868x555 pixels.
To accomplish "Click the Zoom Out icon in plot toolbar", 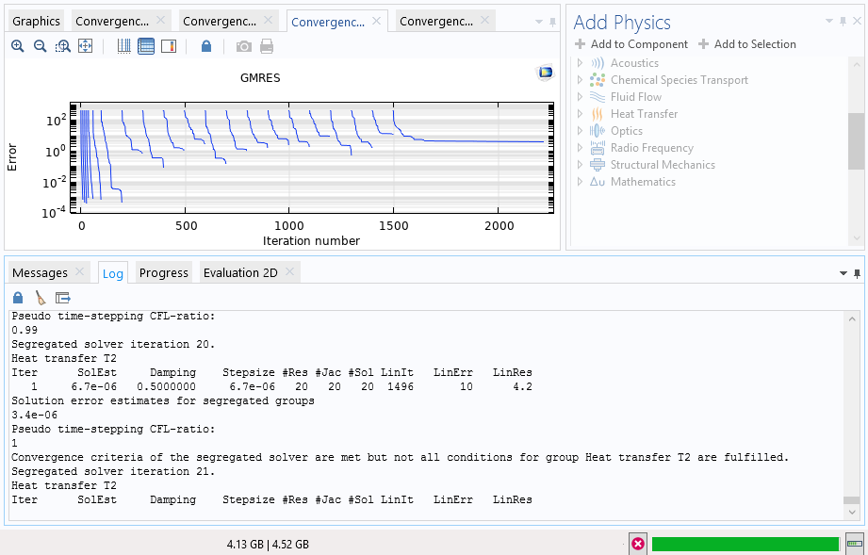I will 41,46.
